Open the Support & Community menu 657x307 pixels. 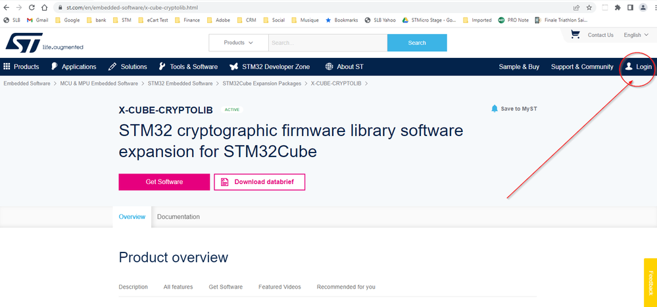coord(582,66)
